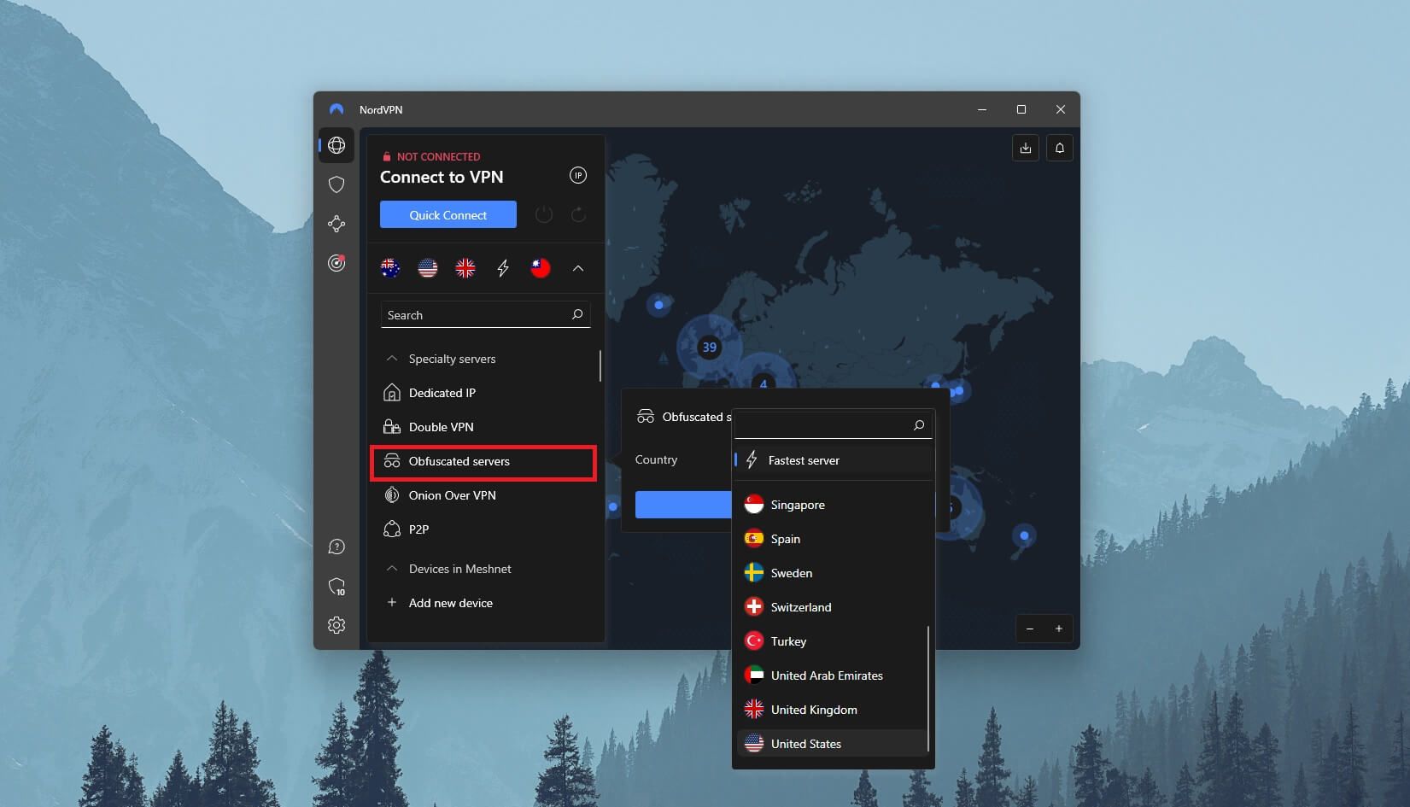The width and height of the screenshot is (1410, 807).
Task: Choose Singapore from country list
Action: point(833,505)
